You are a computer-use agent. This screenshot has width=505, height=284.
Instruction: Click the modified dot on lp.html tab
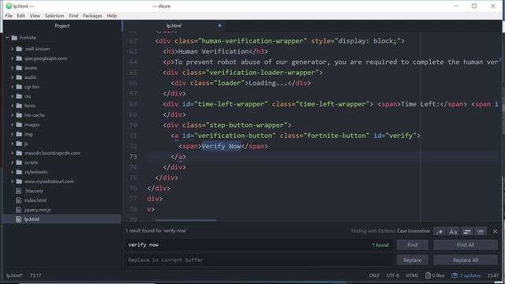pos(219,26)
